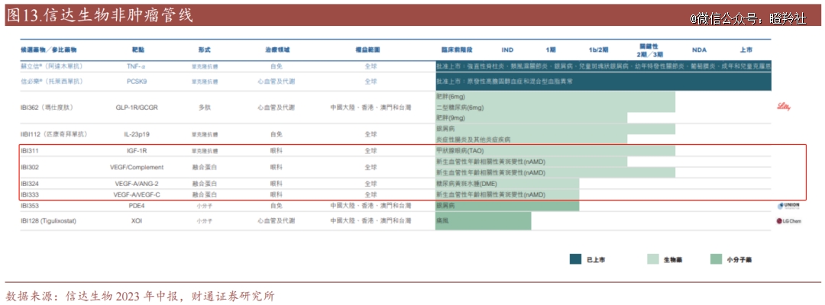Select the IBI112 (匹康奇拜單抗) drug name
This screenshot has height=305, width=825.
tap(53, 134)
